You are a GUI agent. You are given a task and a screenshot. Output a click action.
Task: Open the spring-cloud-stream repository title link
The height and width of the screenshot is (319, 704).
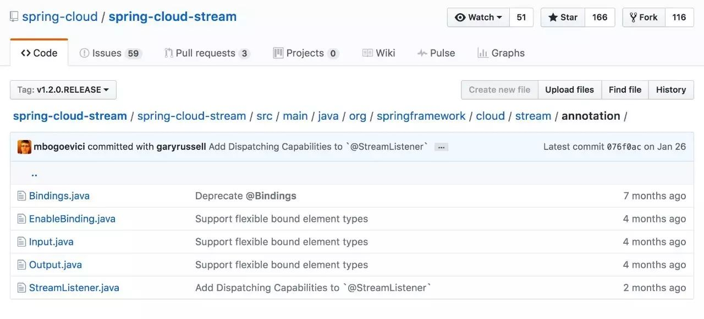[173, 17]
